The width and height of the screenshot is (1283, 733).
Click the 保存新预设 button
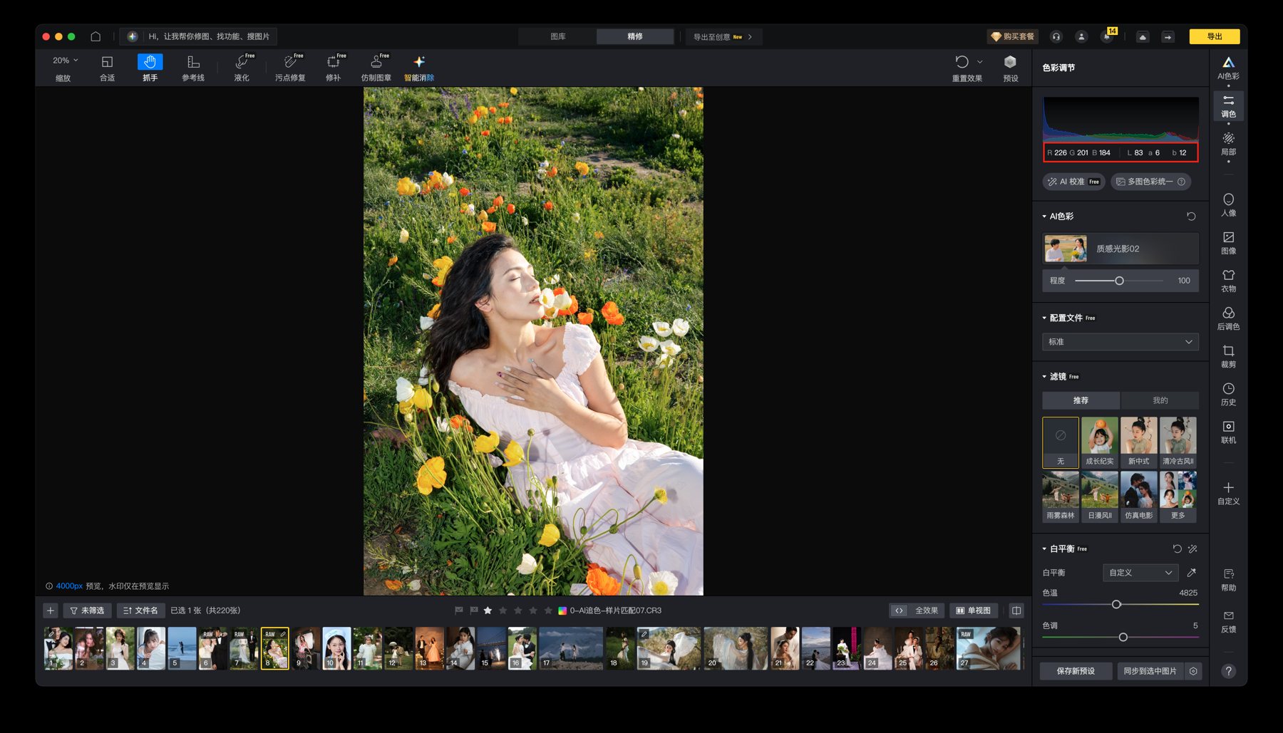tap(1075, 671)
